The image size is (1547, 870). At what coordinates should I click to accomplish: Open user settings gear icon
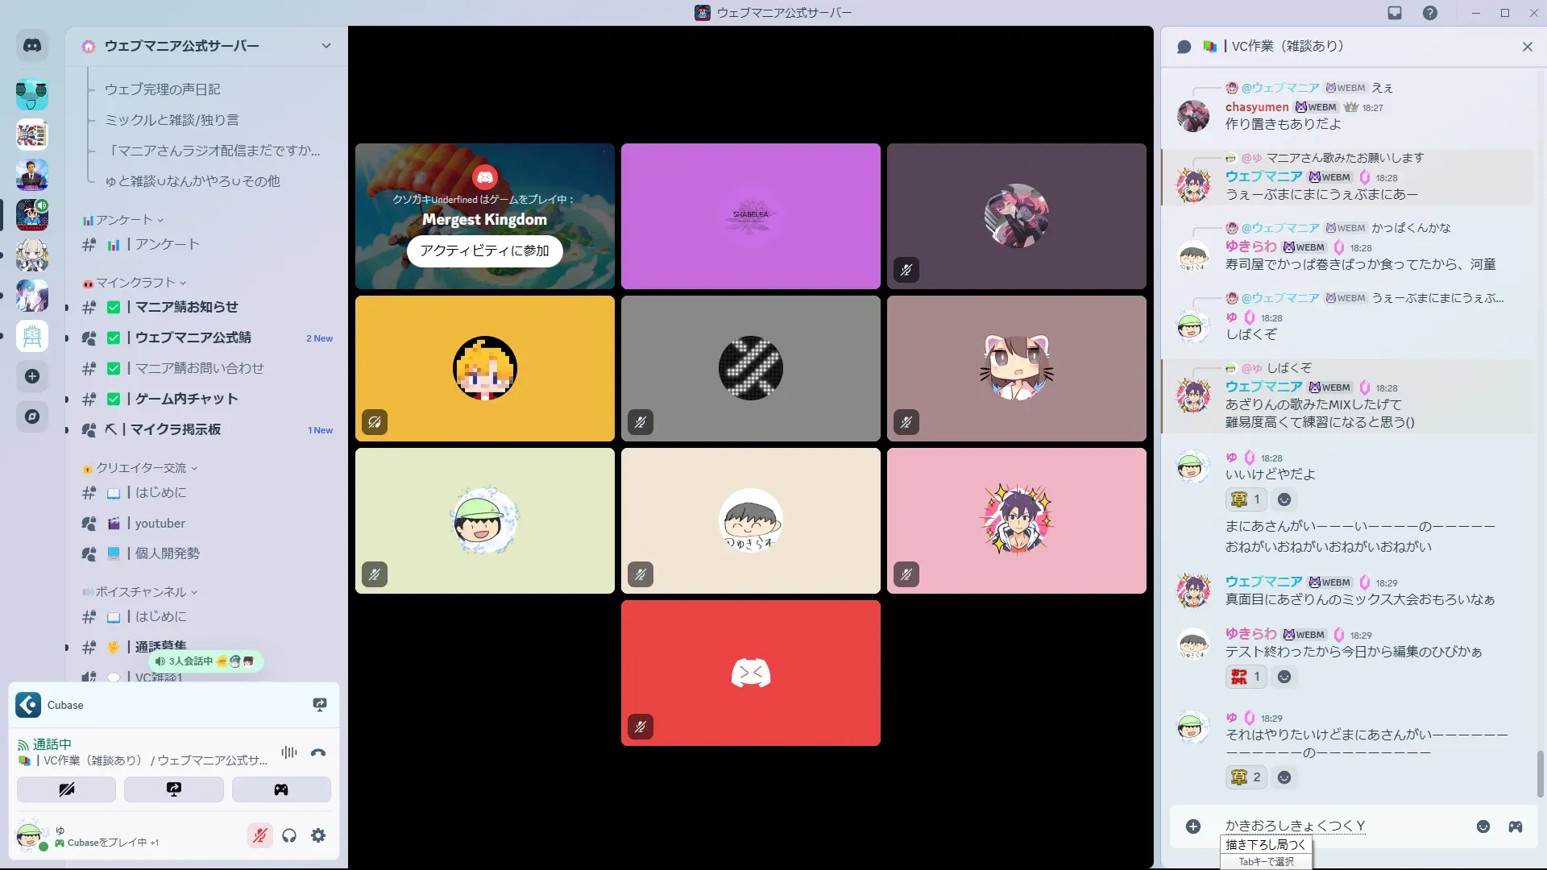pos(318,835)
